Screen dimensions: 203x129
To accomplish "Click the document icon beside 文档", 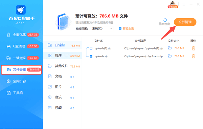I will click(x=50, y=77).
